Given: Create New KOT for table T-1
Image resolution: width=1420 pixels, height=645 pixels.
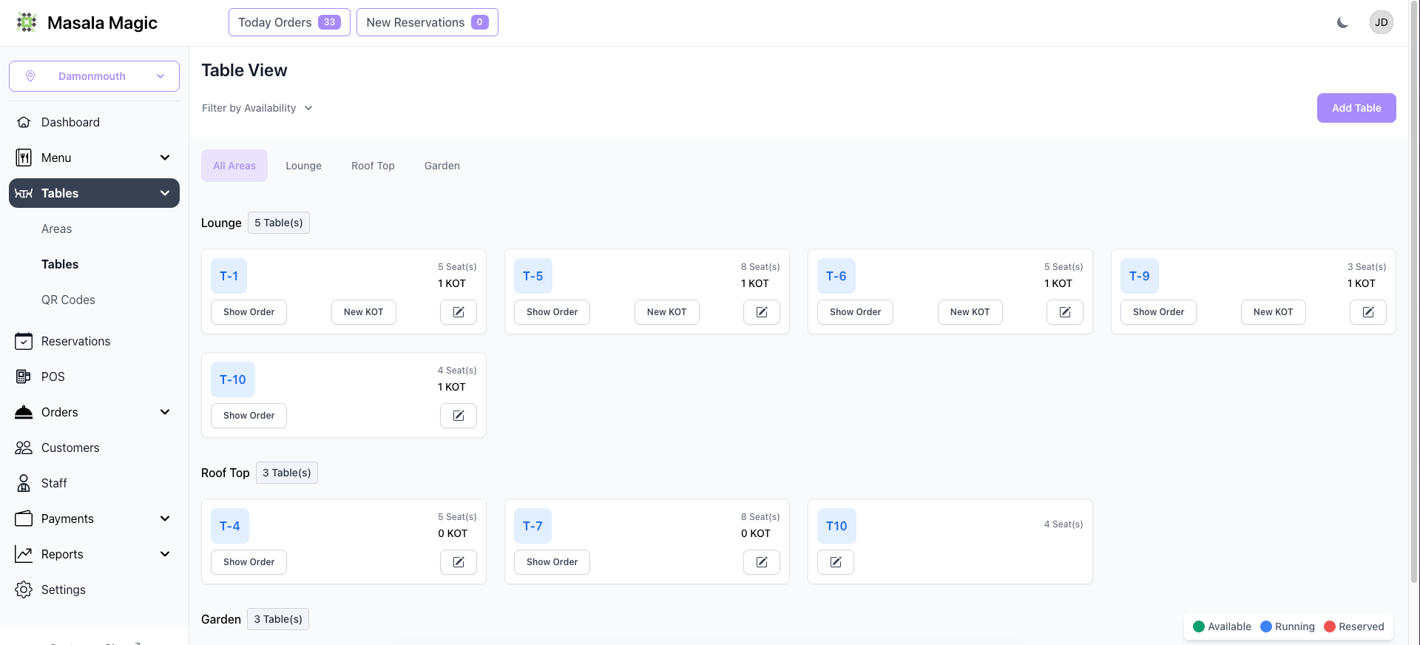Looking at the screenshot, I should click(363, 312).
